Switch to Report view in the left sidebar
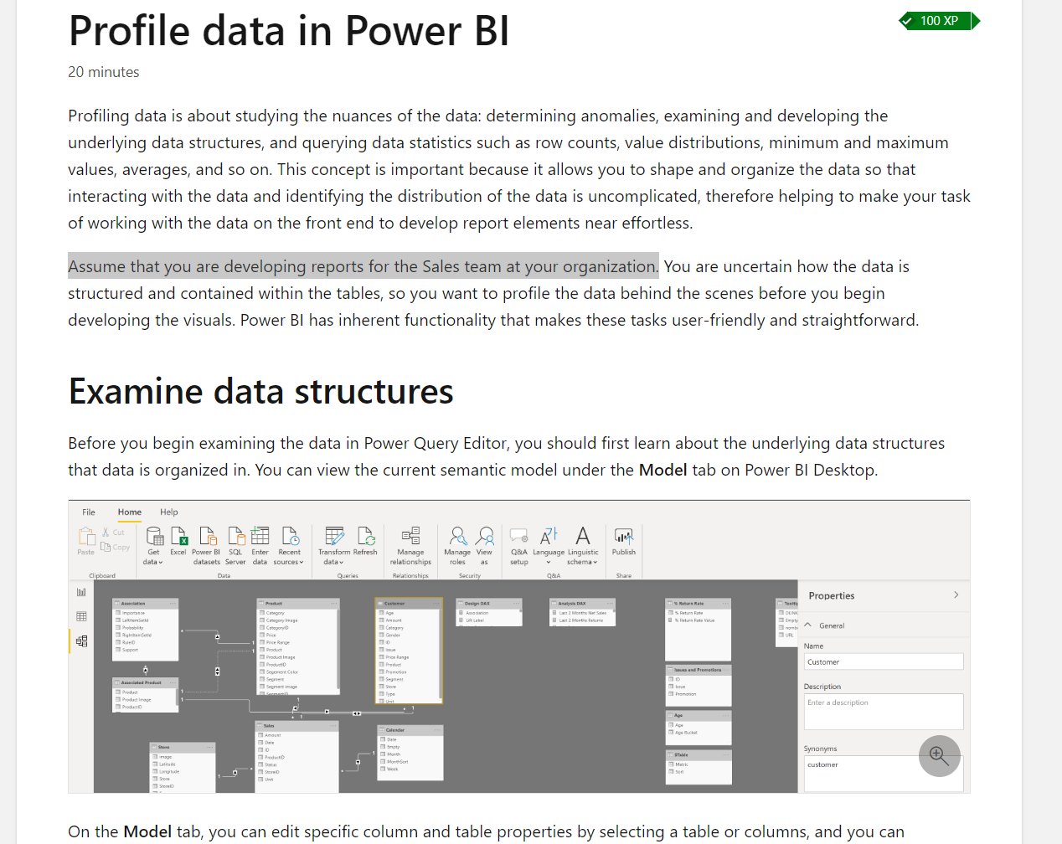 [x=81, y=591]
